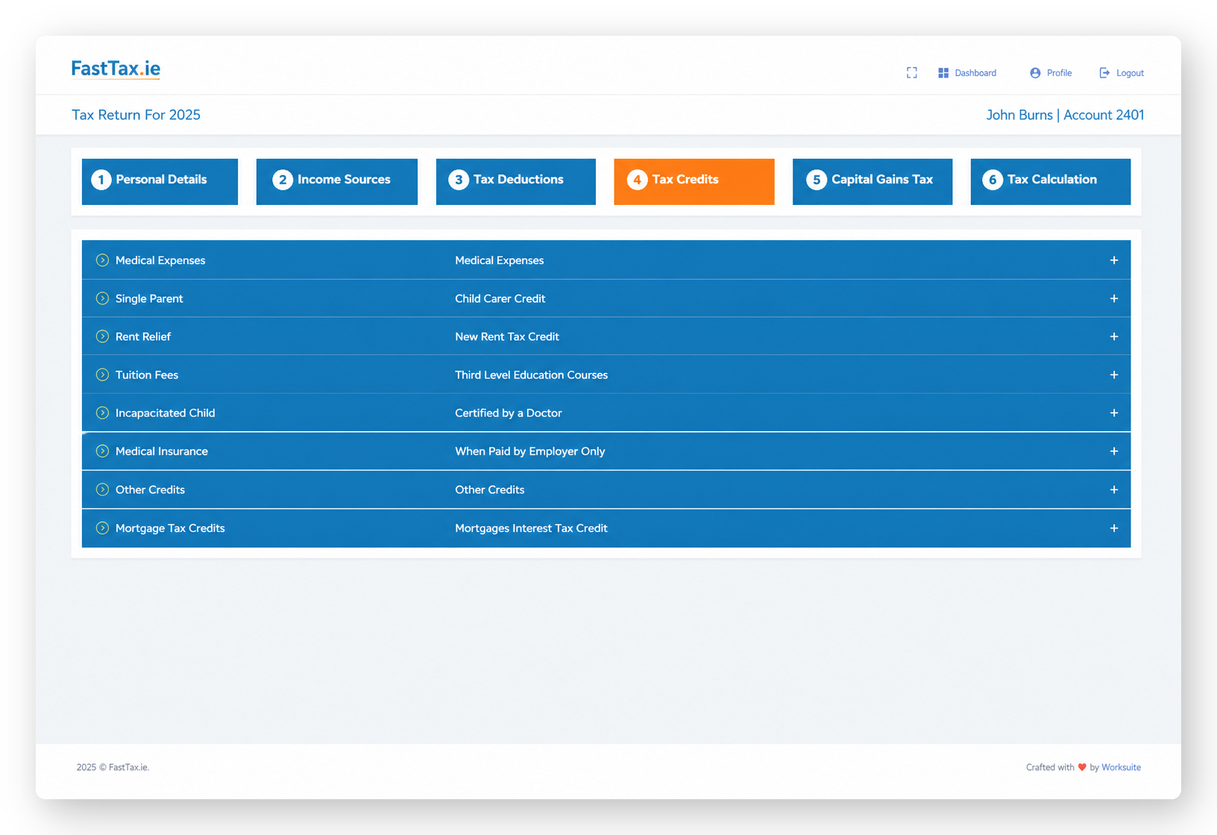This screenshot has height=835, width=1217.
Task: Expand Incapacitated Child row with plus sign
Action: pos(1113,412)
